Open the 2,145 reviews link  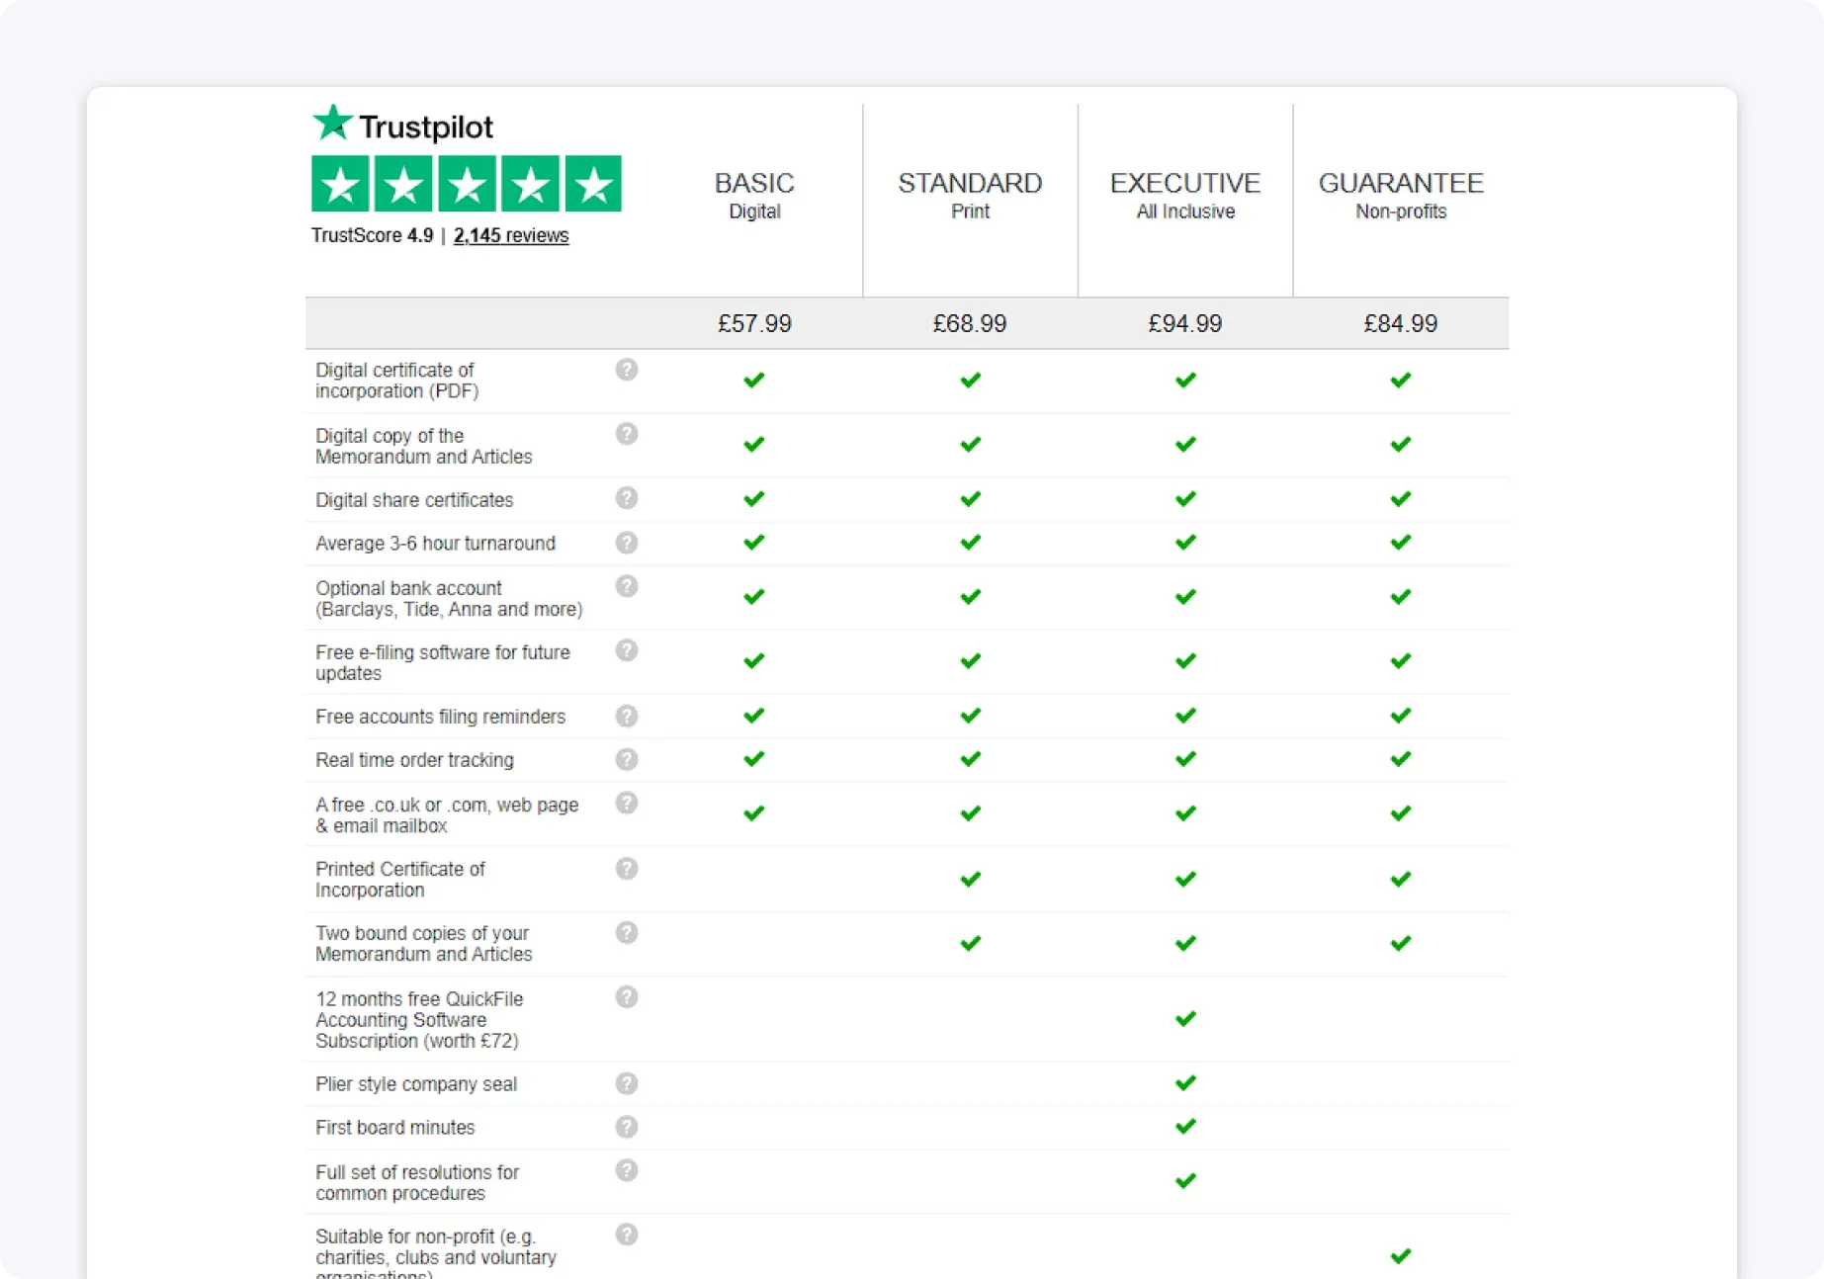(511, 235)
